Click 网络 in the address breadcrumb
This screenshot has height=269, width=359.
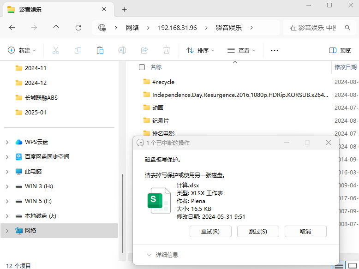tap(132, 28)
